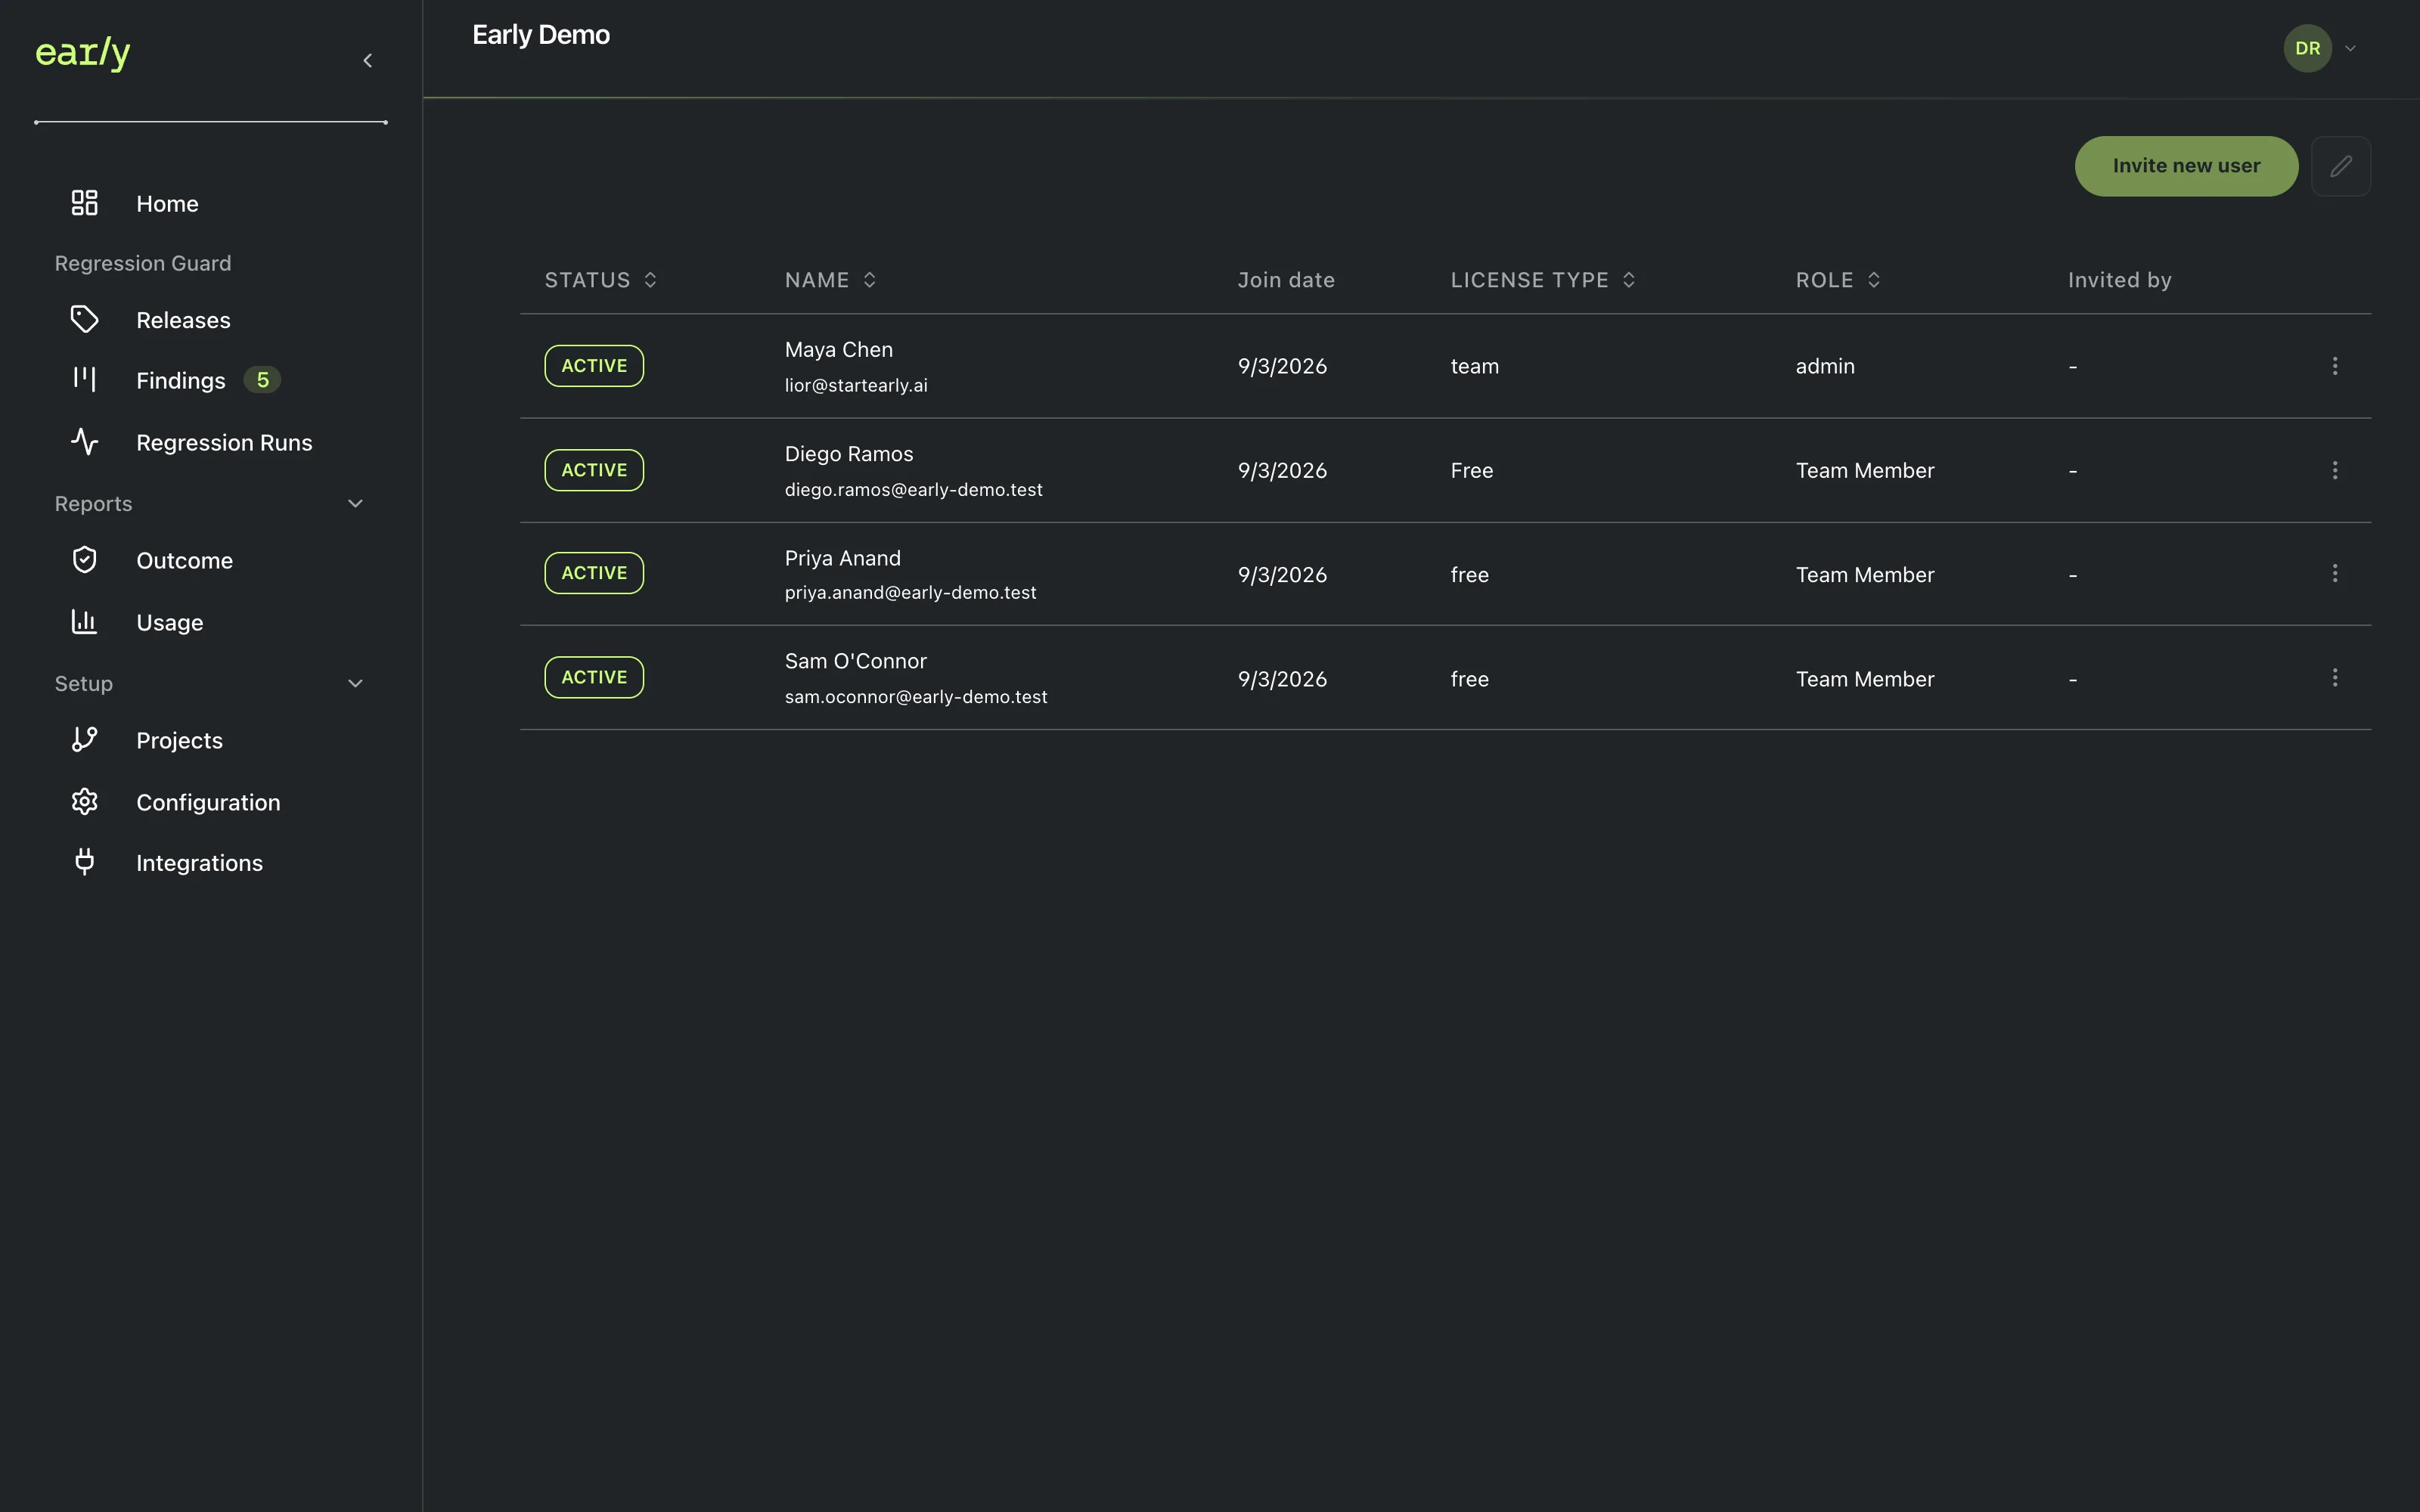Open Integrations in the sidebar

199,863
